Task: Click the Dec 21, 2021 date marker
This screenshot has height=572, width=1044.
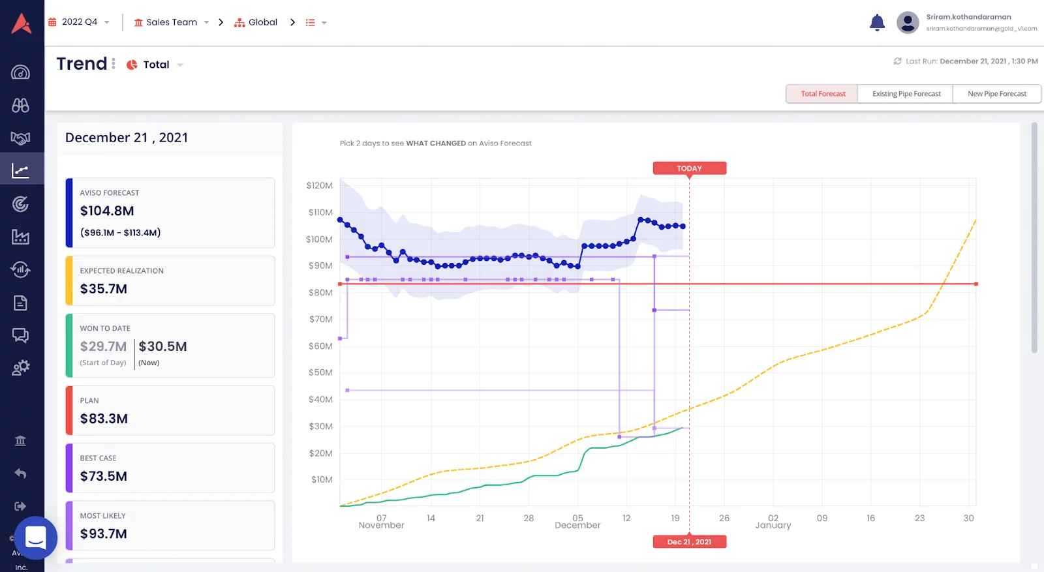Action: point(689,542)
